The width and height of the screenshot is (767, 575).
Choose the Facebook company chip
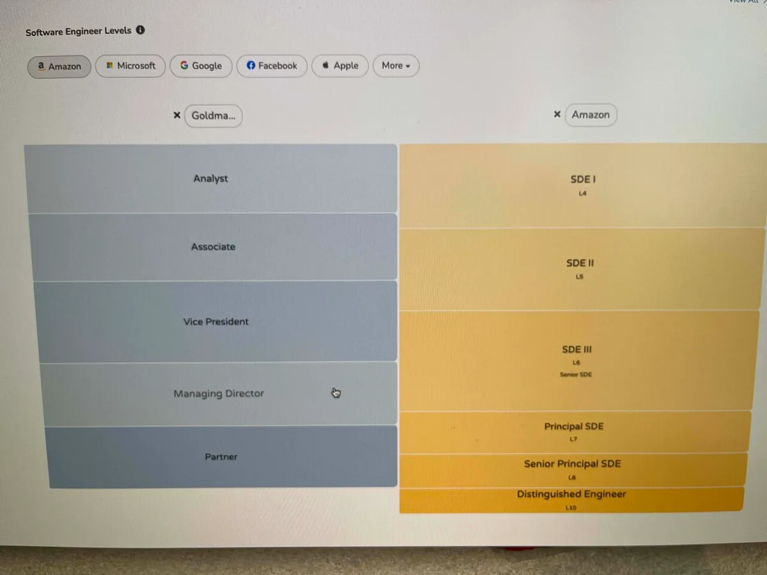pos(272,66)
